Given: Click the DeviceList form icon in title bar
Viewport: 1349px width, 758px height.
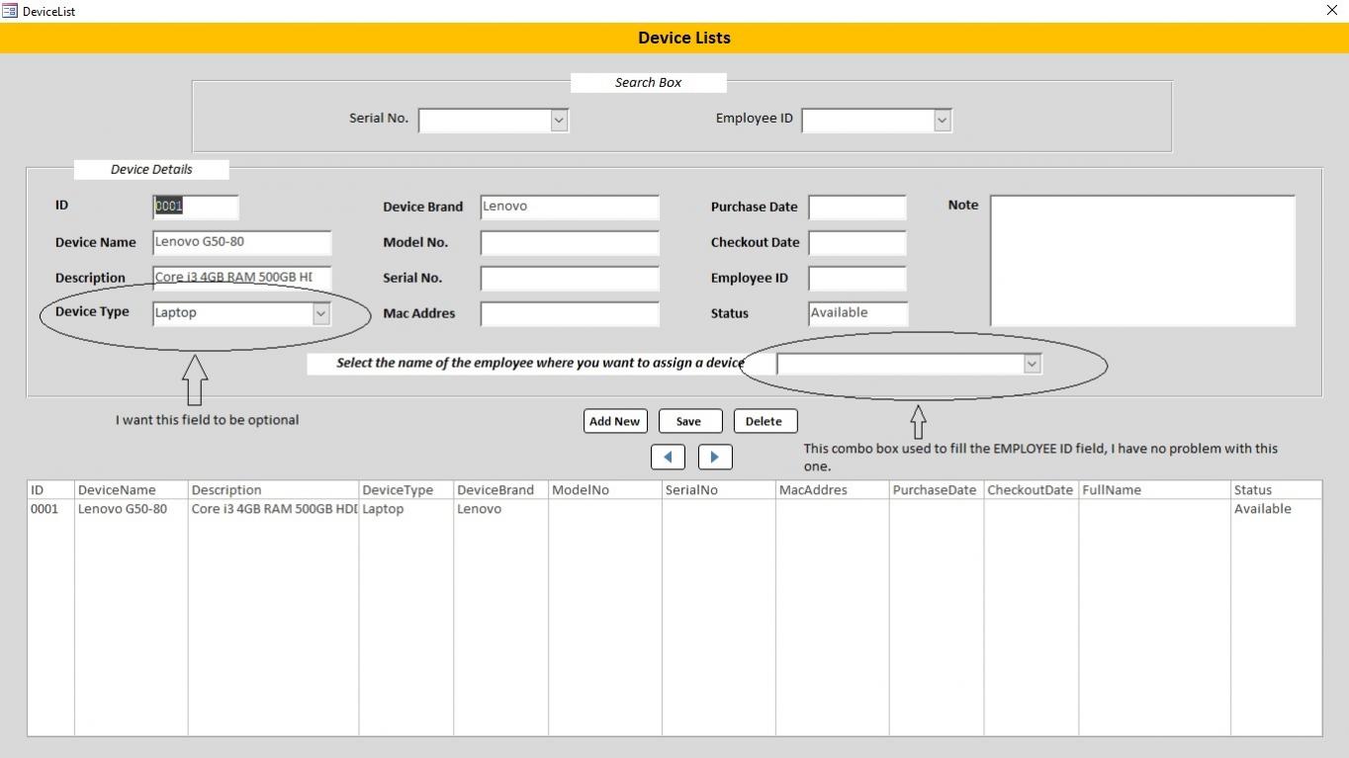Looking at the screenshot, I should (10, 11).
